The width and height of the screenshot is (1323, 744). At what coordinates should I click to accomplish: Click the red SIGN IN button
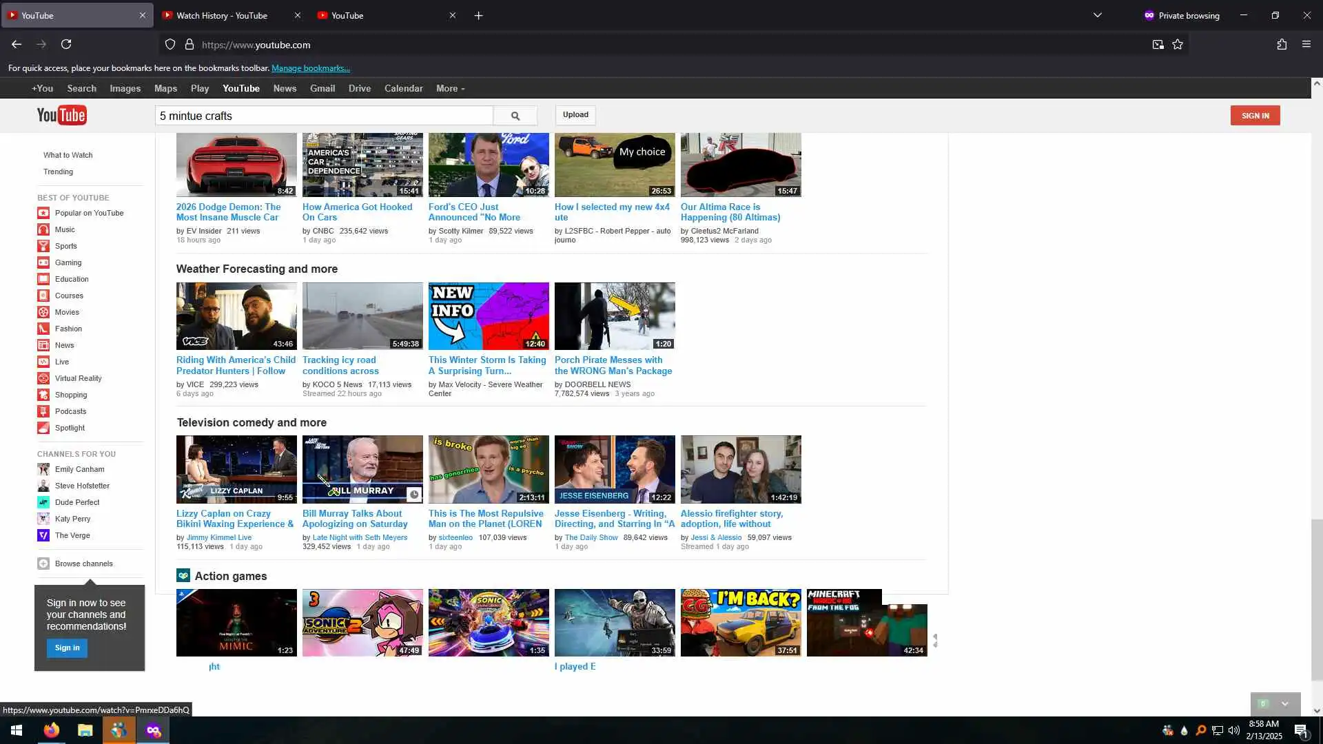pos(1255,116)
